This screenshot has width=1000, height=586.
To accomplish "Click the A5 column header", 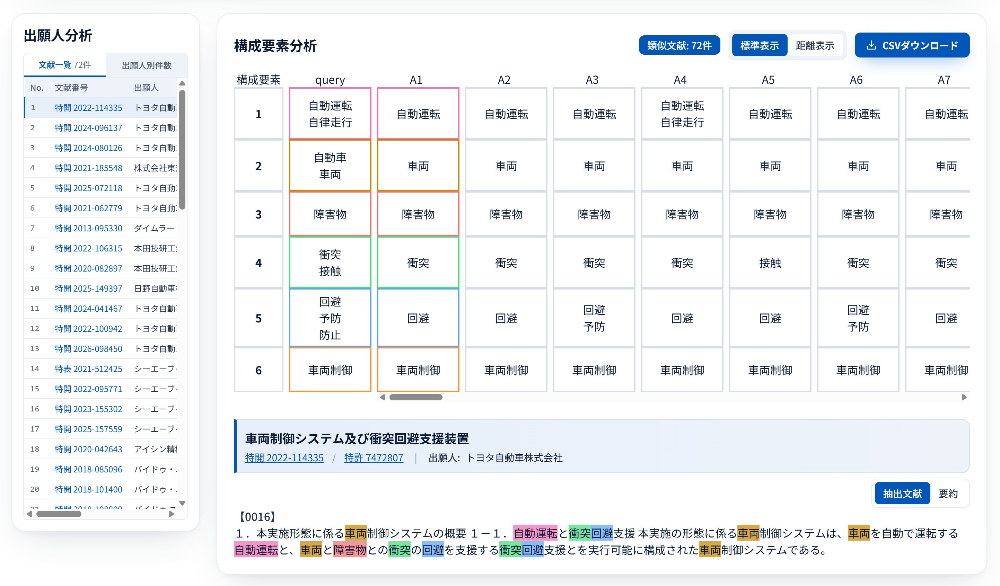I will pos(768,80).
